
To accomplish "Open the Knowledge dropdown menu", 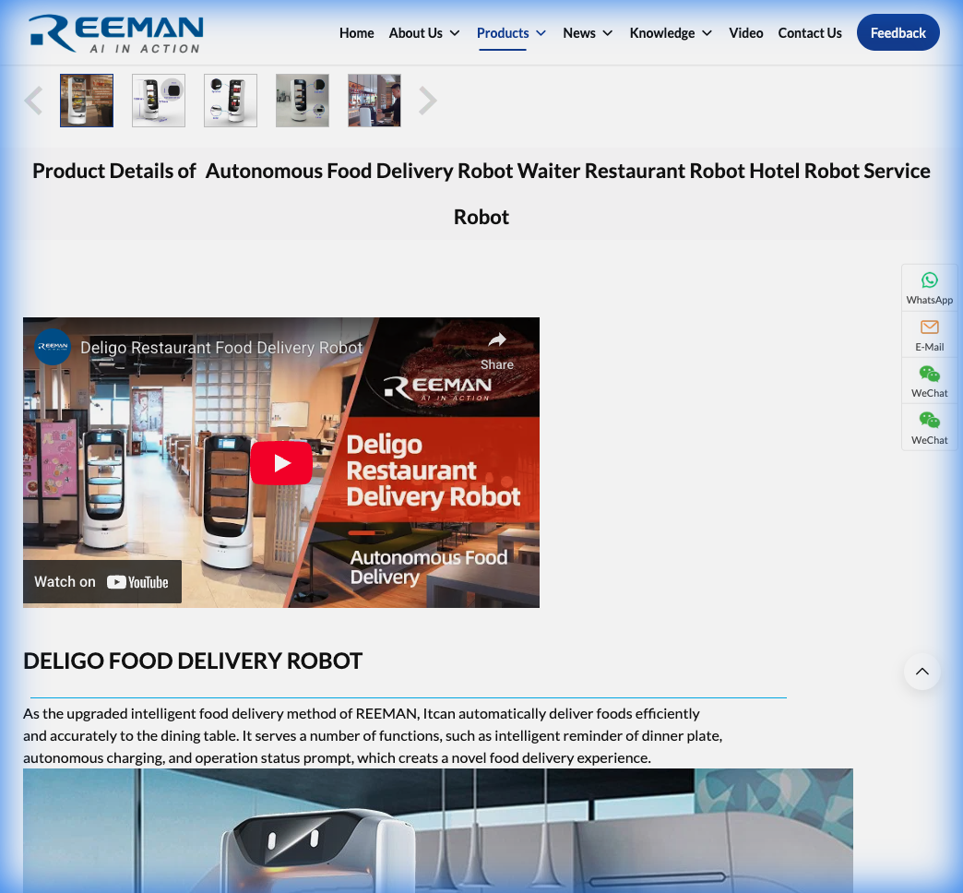I will pyautogui.click(x=671, y=32).
